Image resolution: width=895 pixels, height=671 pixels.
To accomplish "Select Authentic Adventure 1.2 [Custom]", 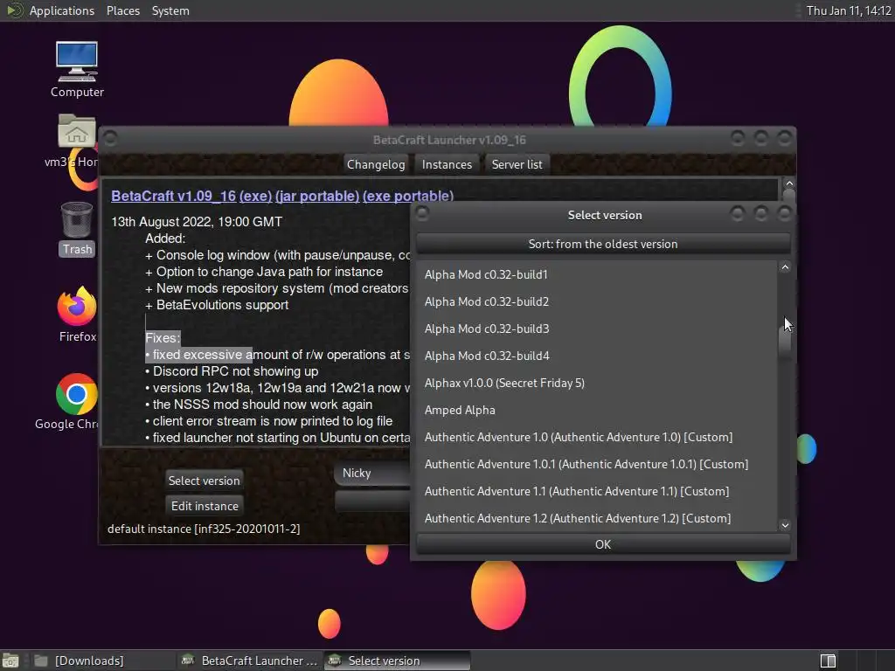I will 596,518.
